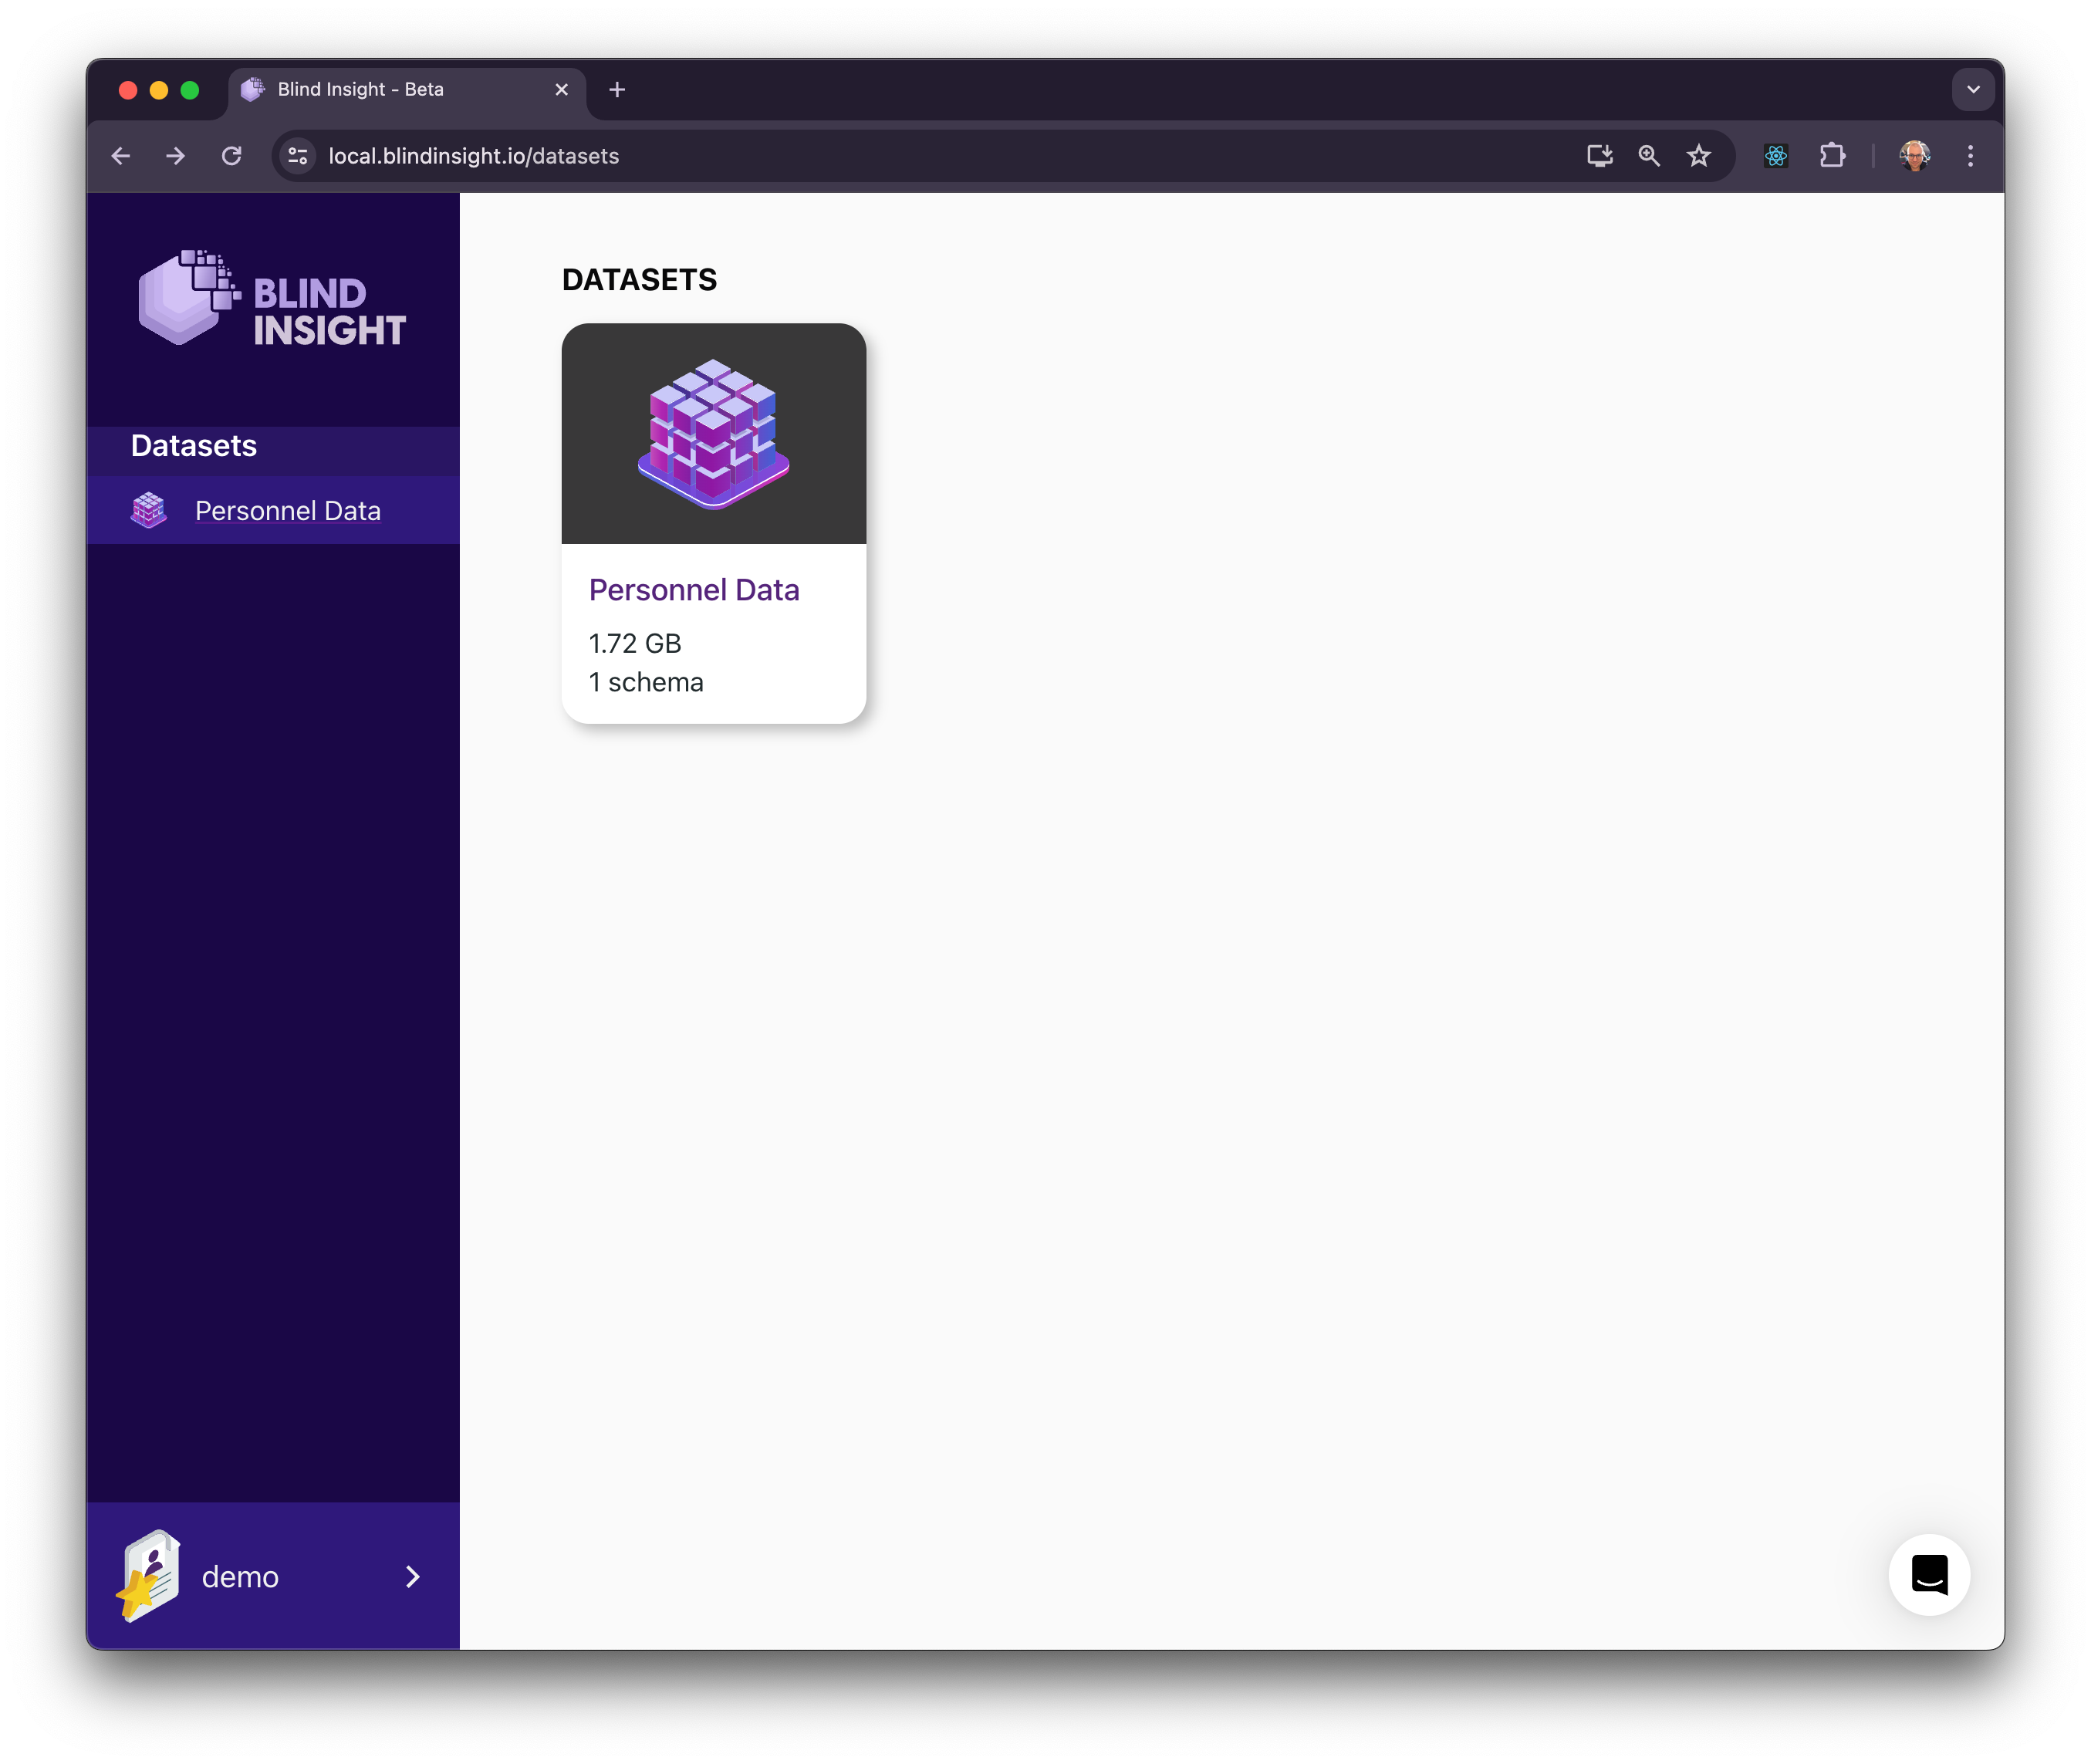Expand the demo account chevron
2091x1764 pixels.
click(413, 1576)
